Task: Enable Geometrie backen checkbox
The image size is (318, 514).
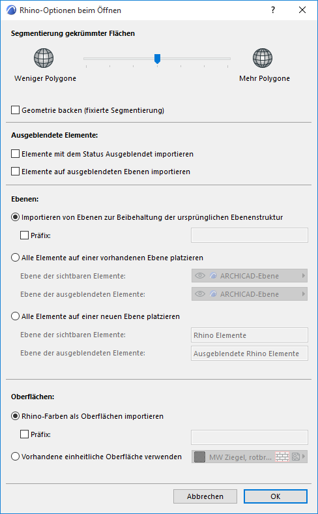Action: 16,110
